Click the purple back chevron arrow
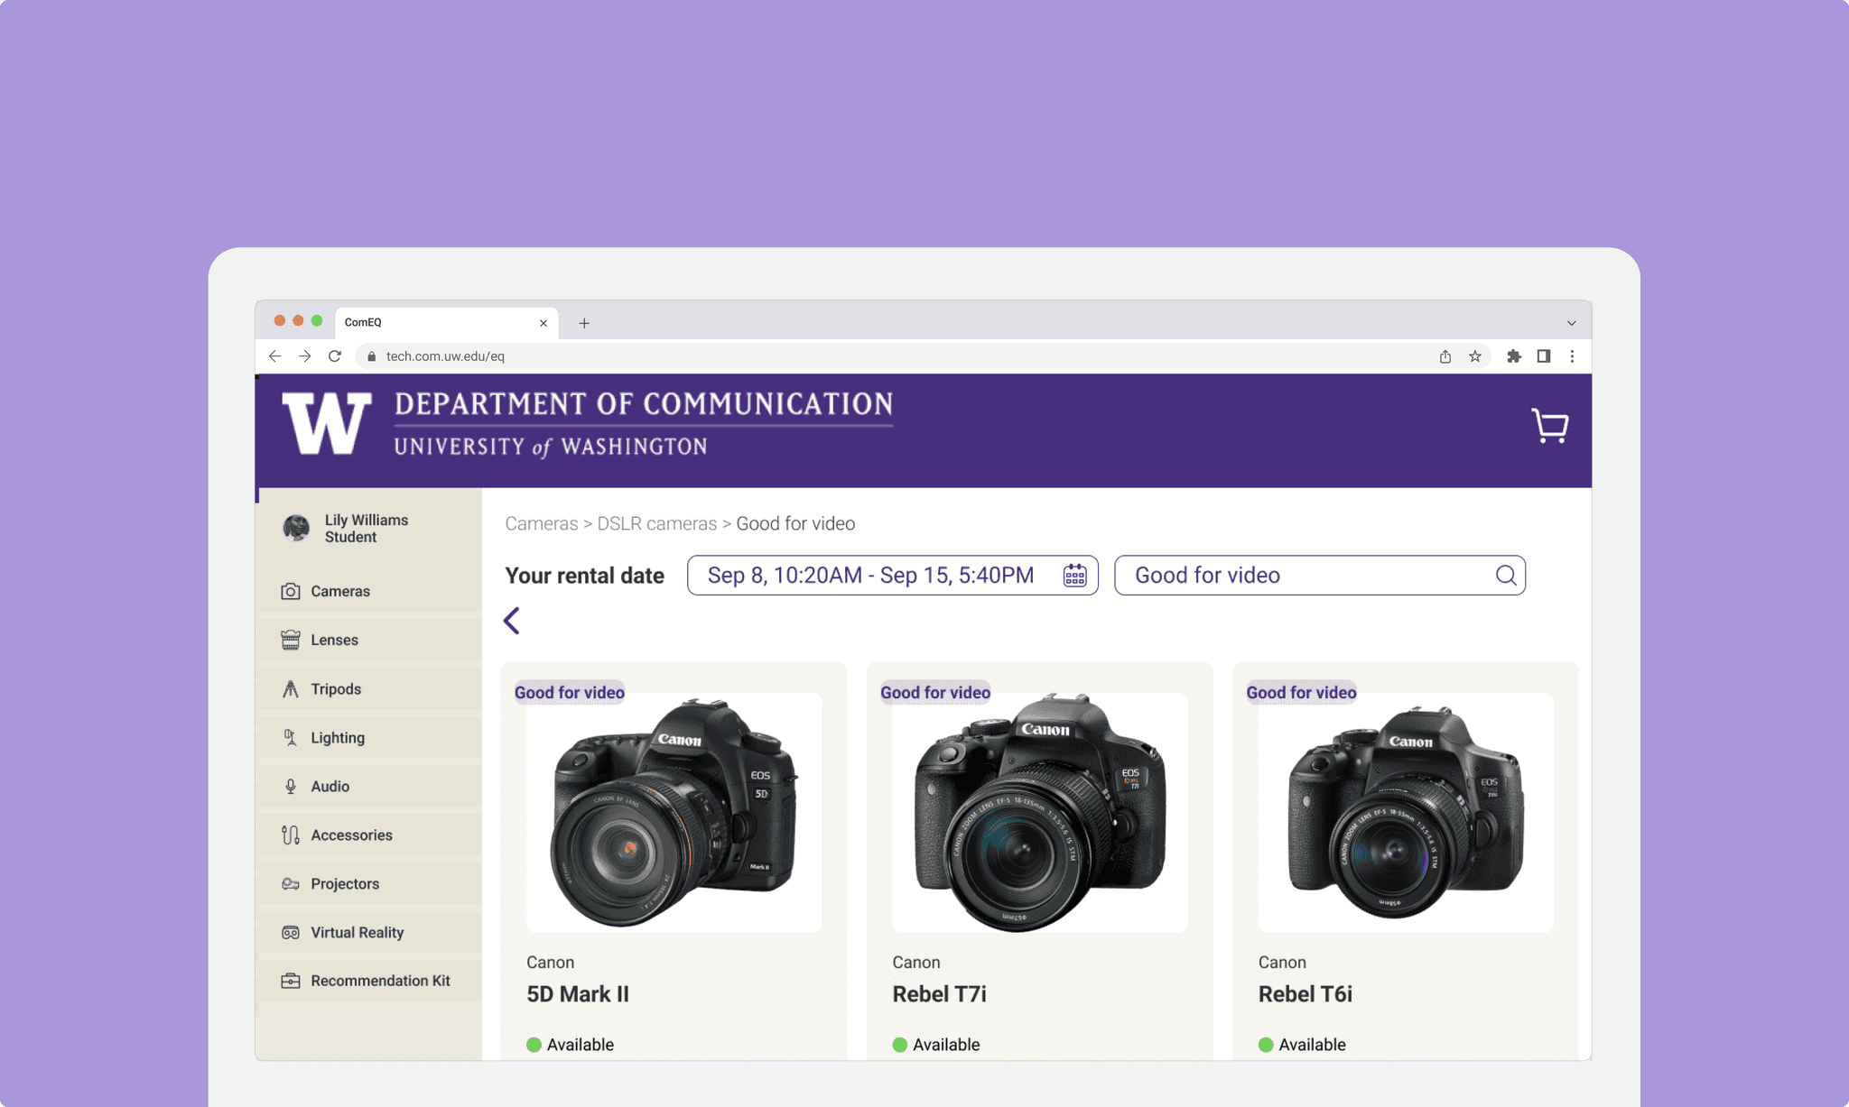This screenshot has width=1849, height=1107. tap(512, 621)
